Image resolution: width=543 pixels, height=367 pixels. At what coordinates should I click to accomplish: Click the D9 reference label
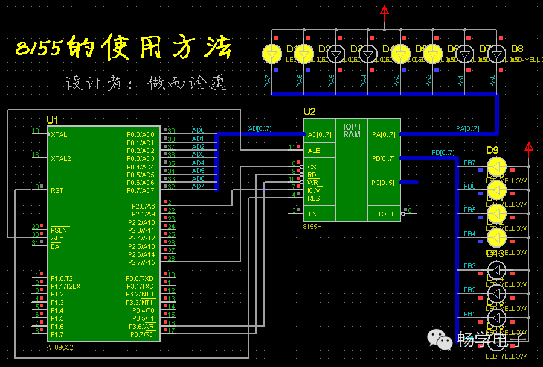tap(492, 150)
